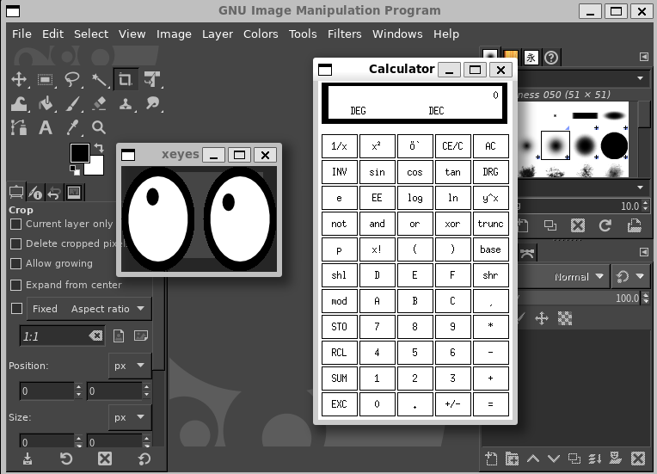Open the Colors menu
The image size is (657, 474).
pos(261,34)
